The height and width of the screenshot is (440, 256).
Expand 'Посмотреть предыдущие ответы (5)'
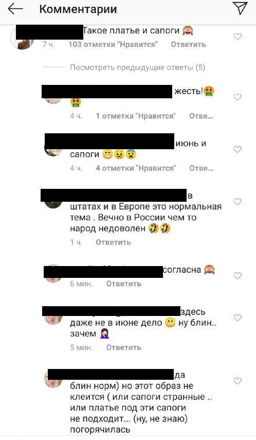pyautogui.click(x=137, y=67)
